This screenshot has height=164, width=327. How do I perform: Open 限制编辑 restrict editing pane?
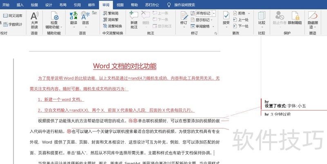pos(295,18)
